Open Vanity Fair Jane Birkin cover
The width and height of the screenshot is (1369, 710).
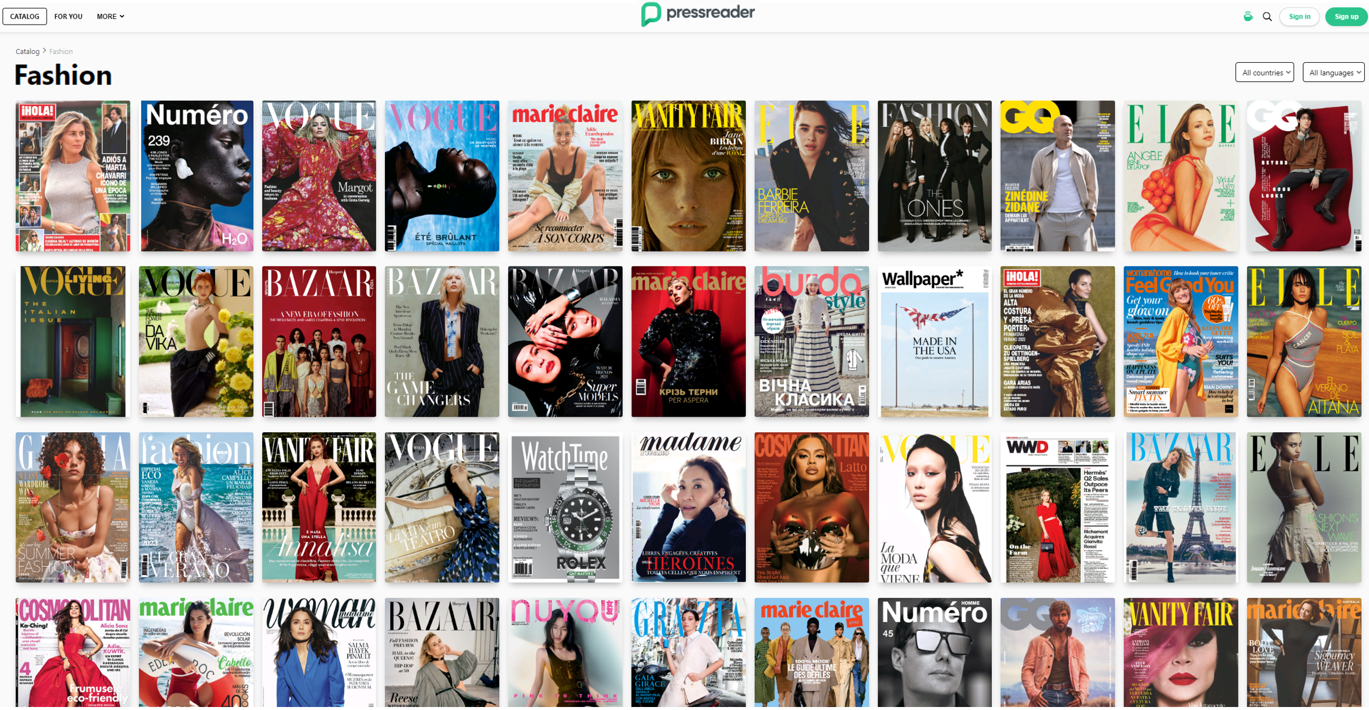pyautogui.click(x=688, y=176)
